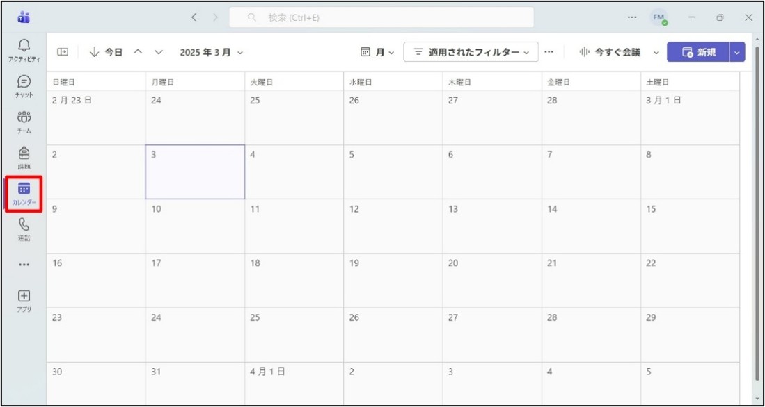
Task: Open the Chat icon in sidebar
Action: [x=24, y=85]
